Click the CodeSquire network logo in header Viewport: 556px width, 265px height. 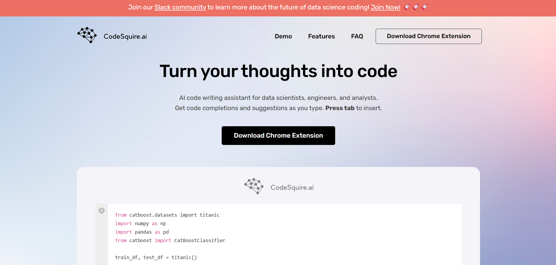click(x=87, y=35)
